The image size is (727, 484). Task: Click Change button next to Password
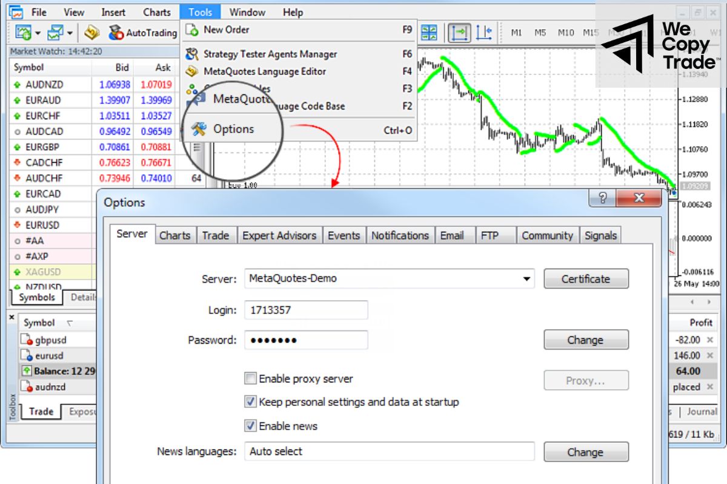point(585,340)
